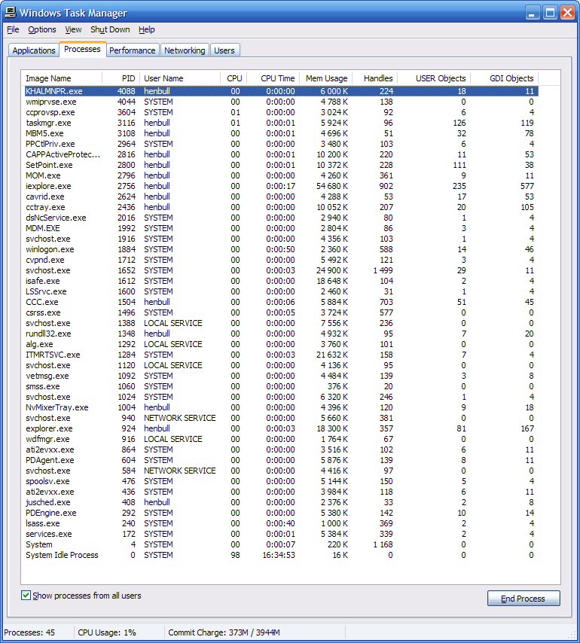Select the System Idle Process row
This screenshot has width=580, height=643.
(x=281, y=555)
